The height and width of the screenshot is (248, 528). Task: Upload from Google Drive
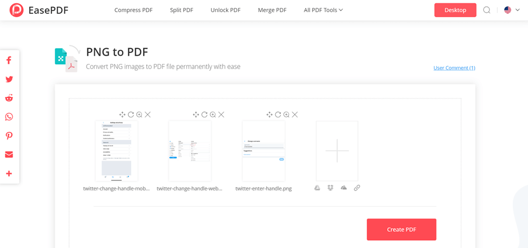[x=317, y=188]
